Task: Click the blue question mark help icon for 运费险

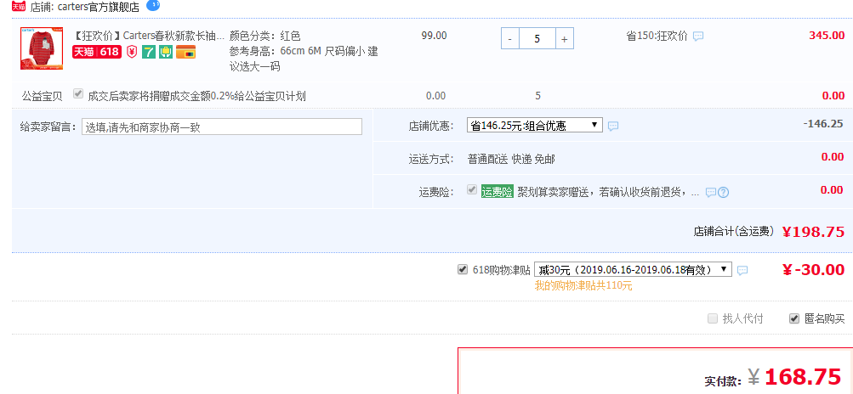Action: 723,193
